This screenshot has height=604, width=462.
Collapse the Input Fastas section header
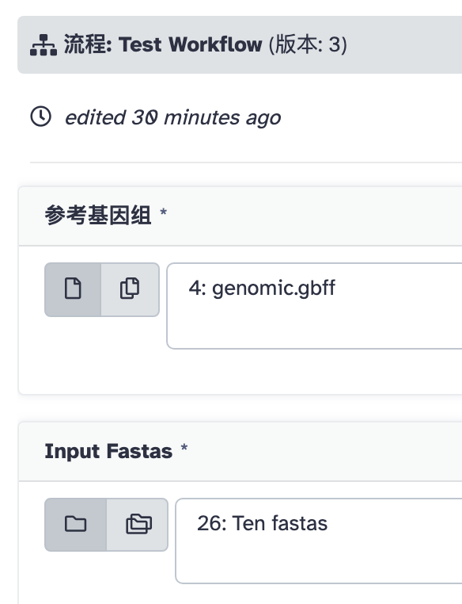[x=240, y=452]
